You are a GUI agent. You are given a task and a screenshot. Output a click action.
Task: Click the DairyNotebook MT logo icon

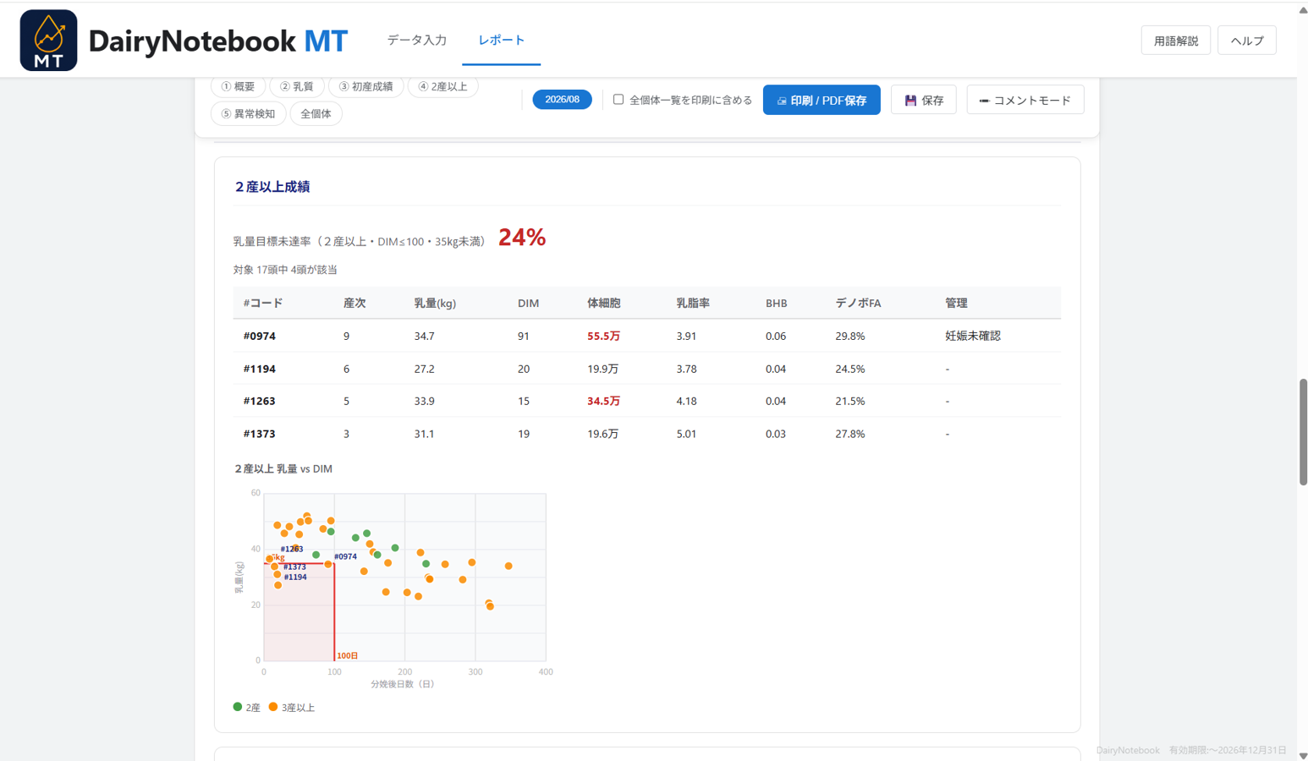[48, 41]
